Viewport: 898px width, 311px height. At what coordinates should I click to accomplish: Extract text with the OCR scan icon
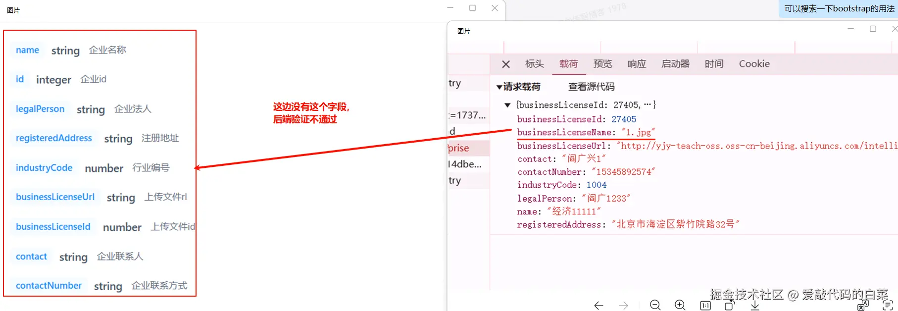(x=888, y=305)
